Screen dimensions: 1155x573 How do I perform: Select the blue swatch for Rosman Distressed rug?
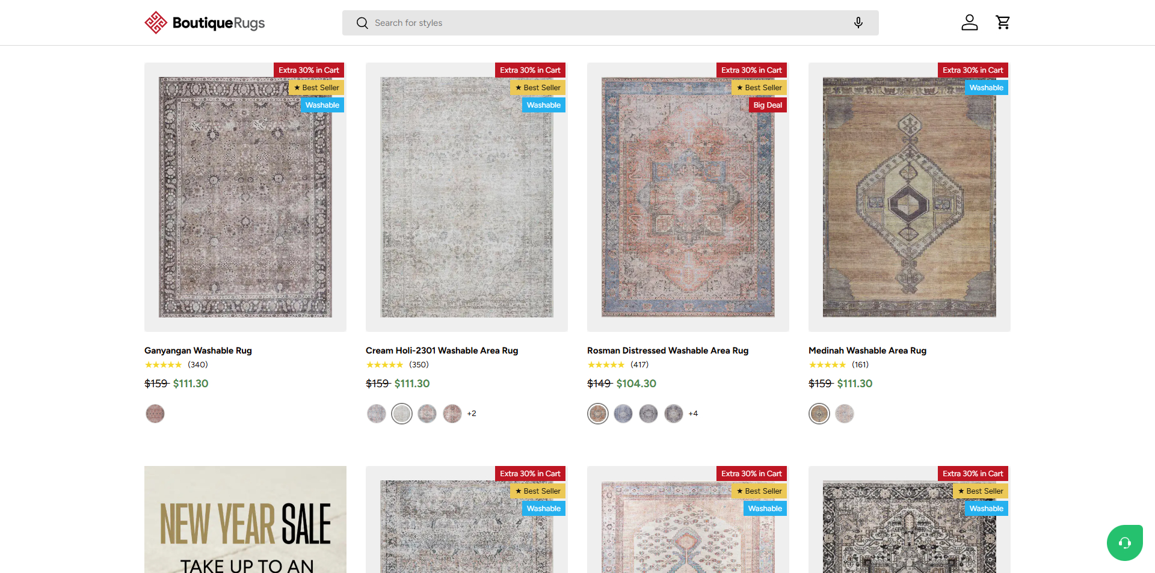click(x=623, y=413)
